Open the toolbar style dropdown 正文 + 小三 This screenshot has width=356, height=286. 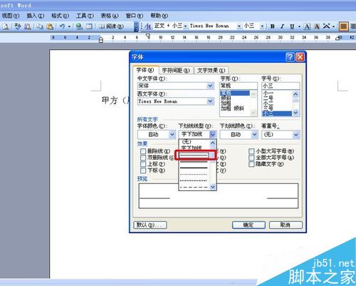pos(185,26)
